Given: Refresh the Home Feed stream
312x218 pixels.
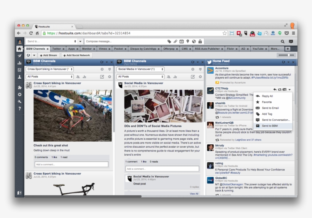Looking at the screenshot, I should [x=283, y=62].
